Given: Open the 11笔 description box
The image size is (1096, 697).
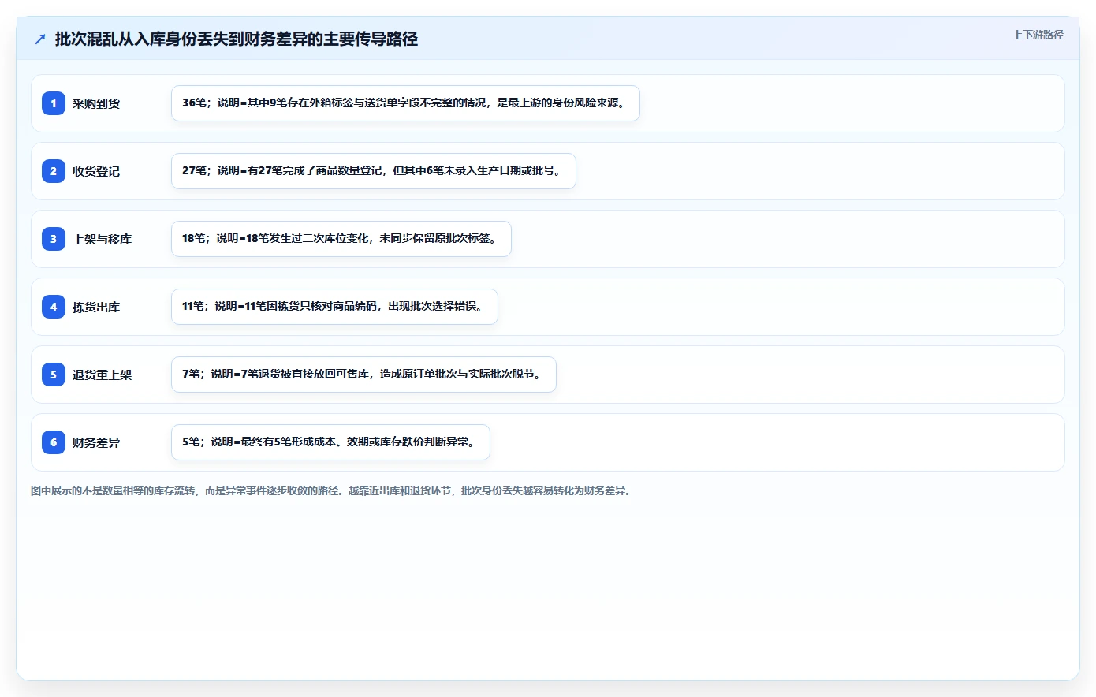Looking at the screenshot, I should pyautogui.click(x=334, y=307).
